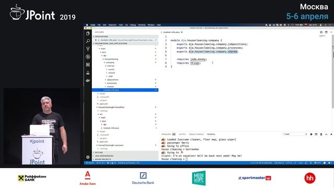
Task: Expand the Outline section
Action: 125,152
